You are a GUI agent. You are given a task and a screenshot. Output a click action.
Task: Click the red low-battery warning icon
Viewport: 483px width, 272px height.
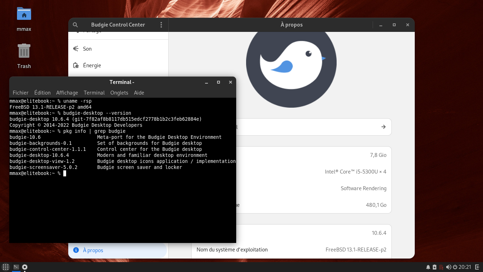[441, 267]
